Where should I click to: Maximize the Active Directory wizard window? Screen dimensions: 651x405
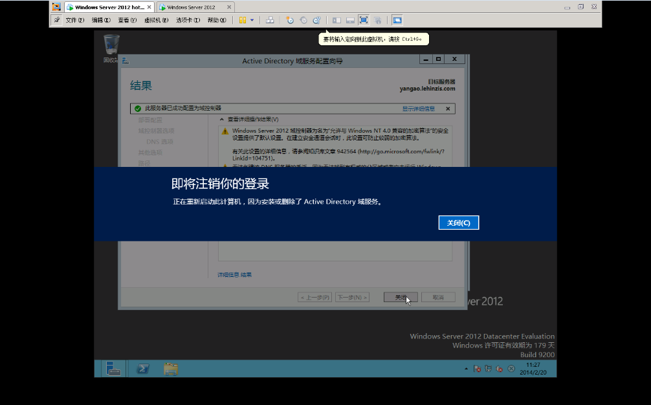click(438, 59)
